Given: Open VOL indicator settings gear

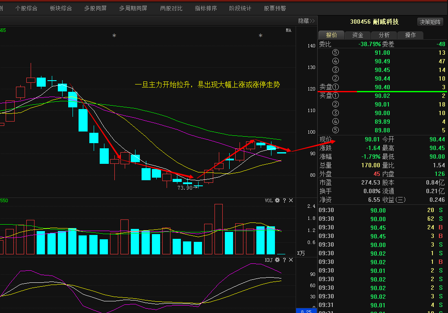Looking at the screenshot, I should point(278,200).
